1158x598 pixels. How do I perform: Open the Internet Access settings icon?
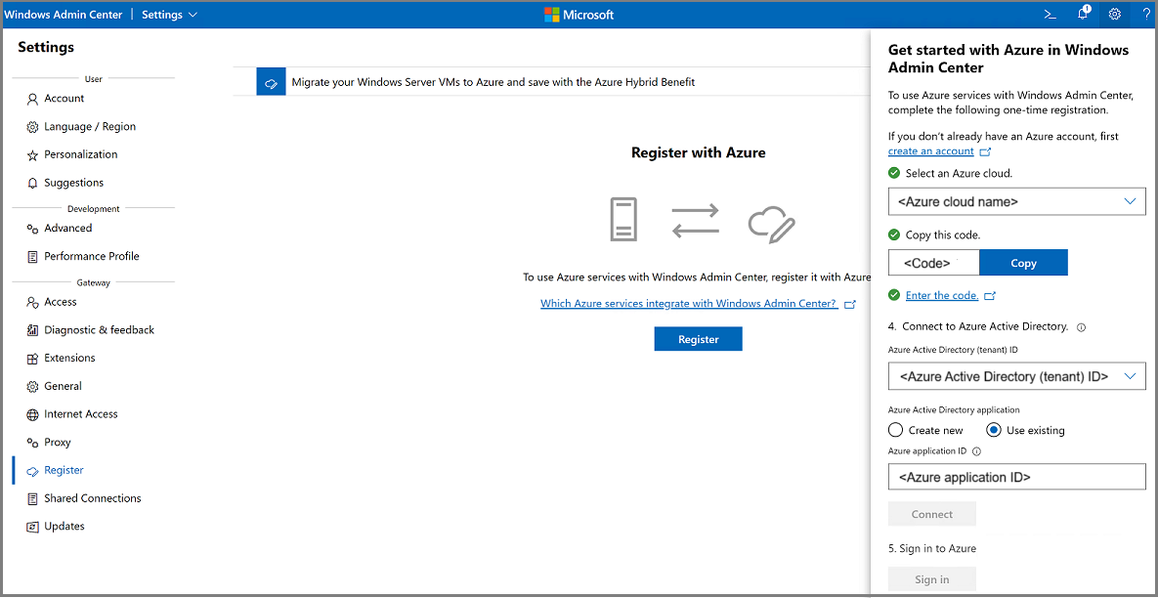tap(30, 413)
